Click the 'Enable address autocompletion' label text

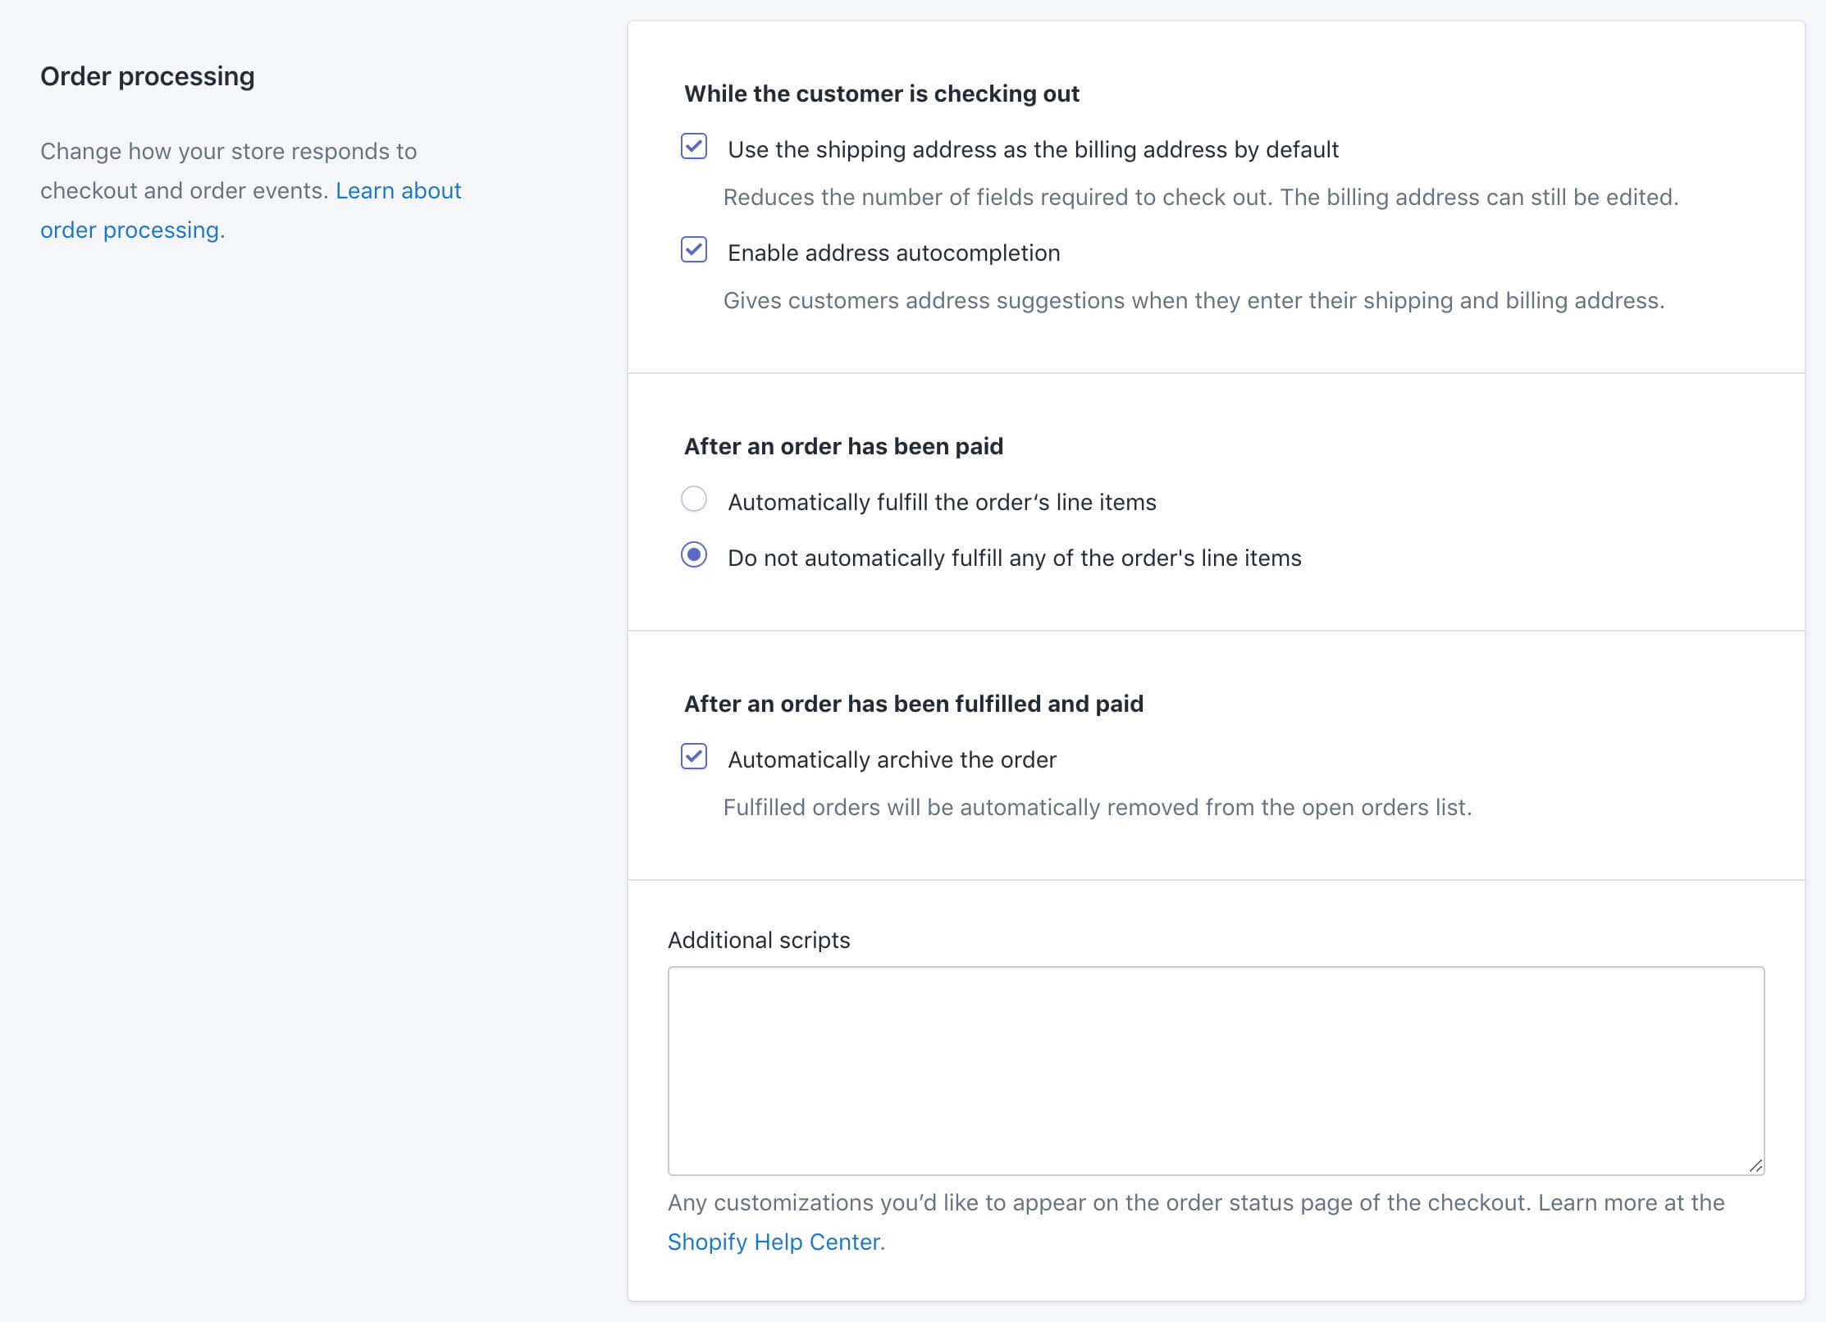(894, 253)
